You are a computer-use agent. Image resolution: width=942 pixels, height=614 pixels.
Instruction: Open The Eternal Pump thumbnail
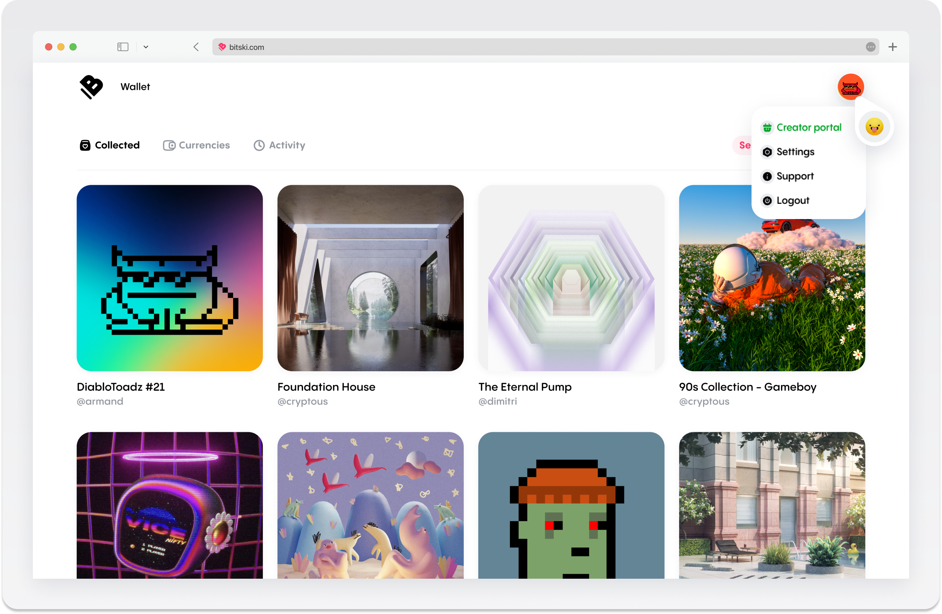pyautogui.click(x=571, y=278)
